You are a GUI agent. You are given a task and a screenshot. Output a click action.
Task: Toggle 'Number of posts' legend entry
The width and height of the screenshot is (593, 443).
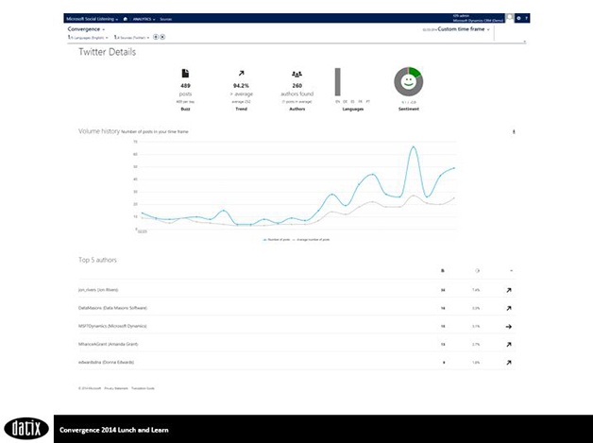coord(277,240)
